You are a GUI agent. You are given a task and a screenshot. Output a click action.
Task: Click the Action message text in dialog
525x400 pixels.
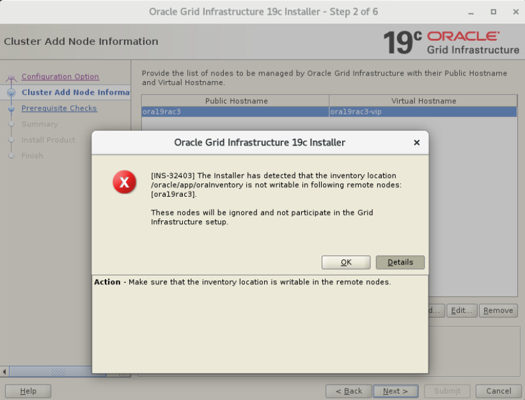point(242,282)
